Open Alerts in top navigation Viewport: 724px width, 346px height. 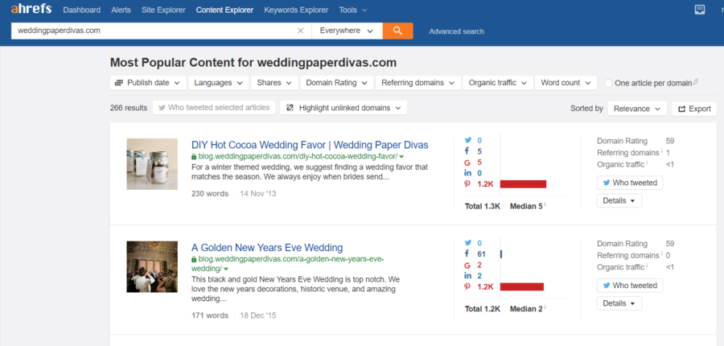click(x=121, y=10)
